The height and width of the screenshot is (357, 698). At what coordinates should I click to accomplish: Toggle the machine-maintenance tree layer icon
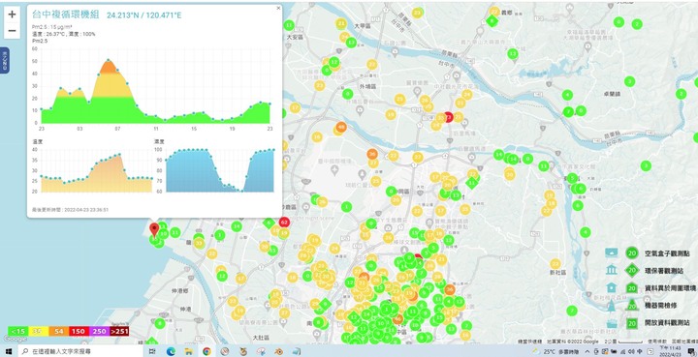tap(612, 306)
